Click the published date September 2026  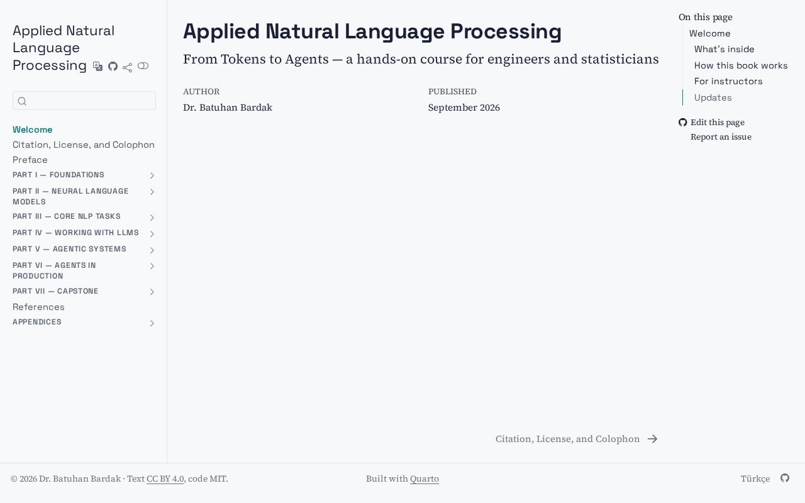pos(464,108)
